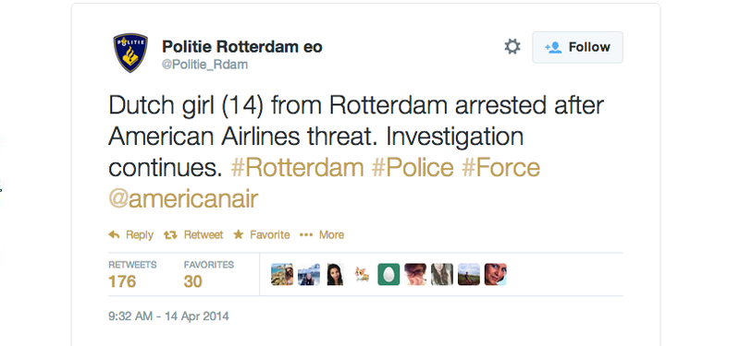Open the gear settings menu on tweet
Screen dimensions: 740x346
tap(512, 47)
